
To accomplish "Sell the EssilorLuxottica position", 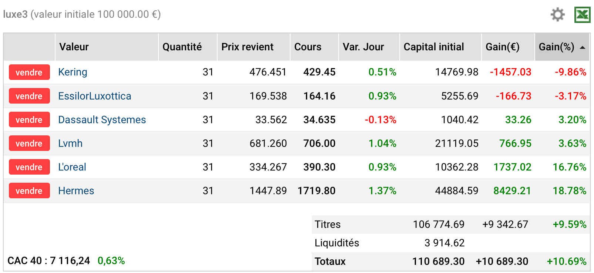I will 29,96.
